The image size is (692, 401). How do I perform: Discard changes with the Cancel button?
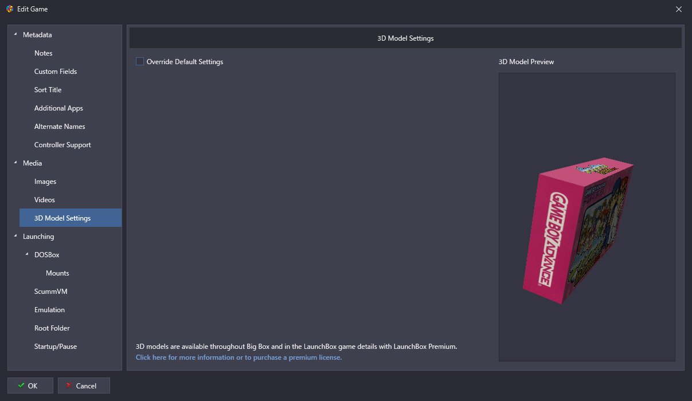84,386
